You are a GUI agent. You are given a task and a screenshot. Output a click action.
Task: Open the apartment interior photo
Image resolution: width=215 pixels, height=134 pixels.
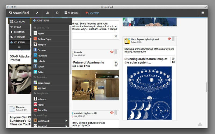point(95,85)
